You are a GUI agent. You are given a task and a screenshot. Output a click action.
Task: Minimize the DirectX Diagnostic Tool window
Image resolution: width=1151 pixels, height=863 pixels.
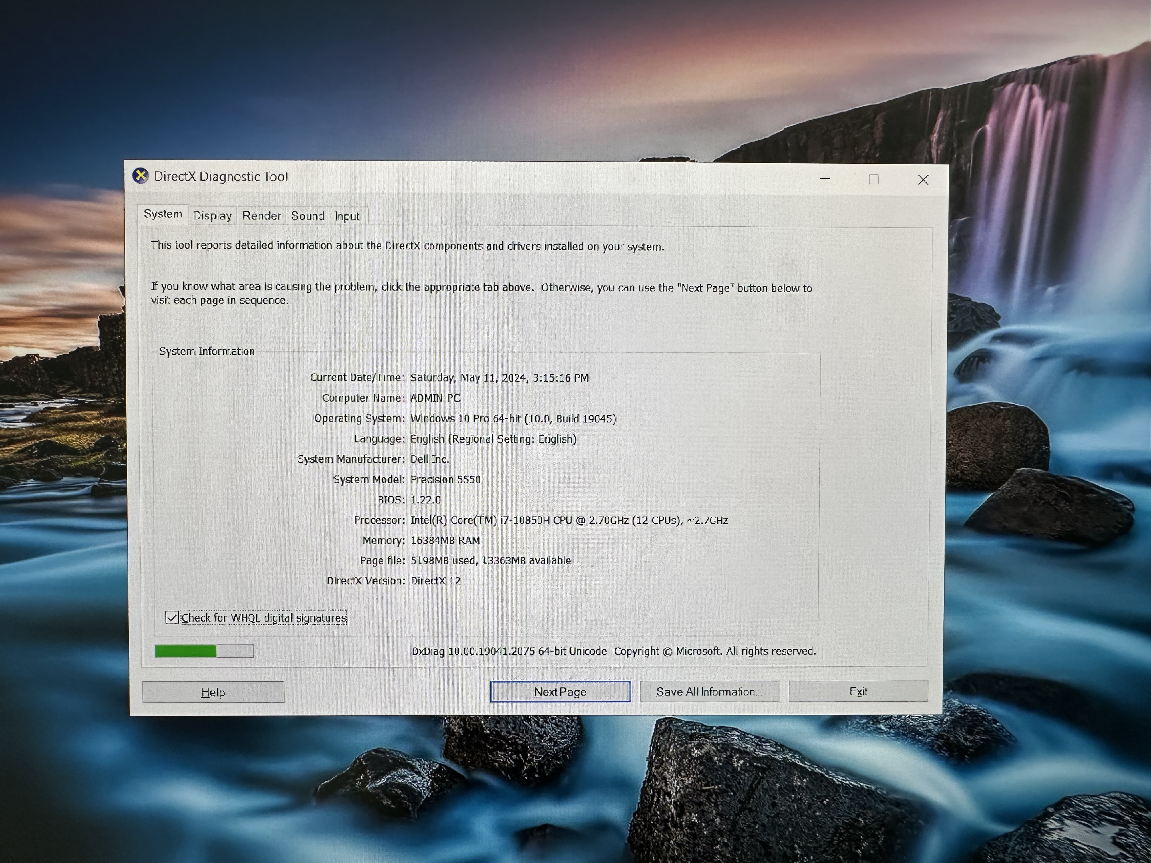[825, 178]
